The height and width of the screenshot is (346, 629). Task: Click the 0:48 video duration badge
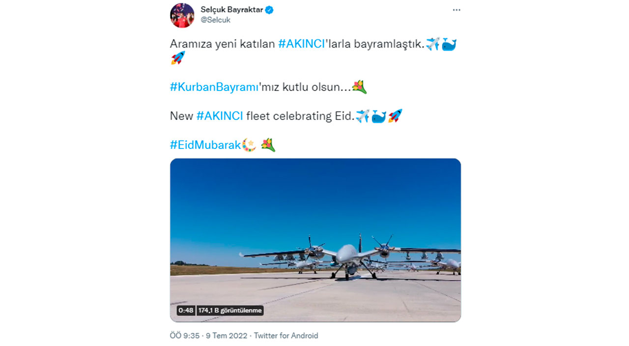coord(186,311)
